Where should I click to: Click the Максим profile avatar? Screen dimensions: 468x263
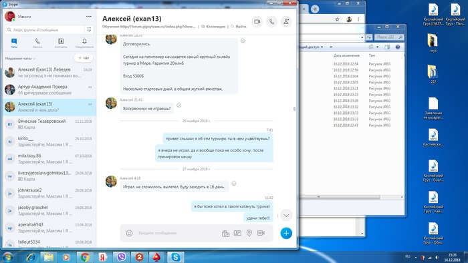10,17
